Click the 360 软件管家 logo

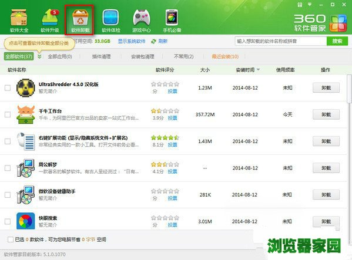320,23
